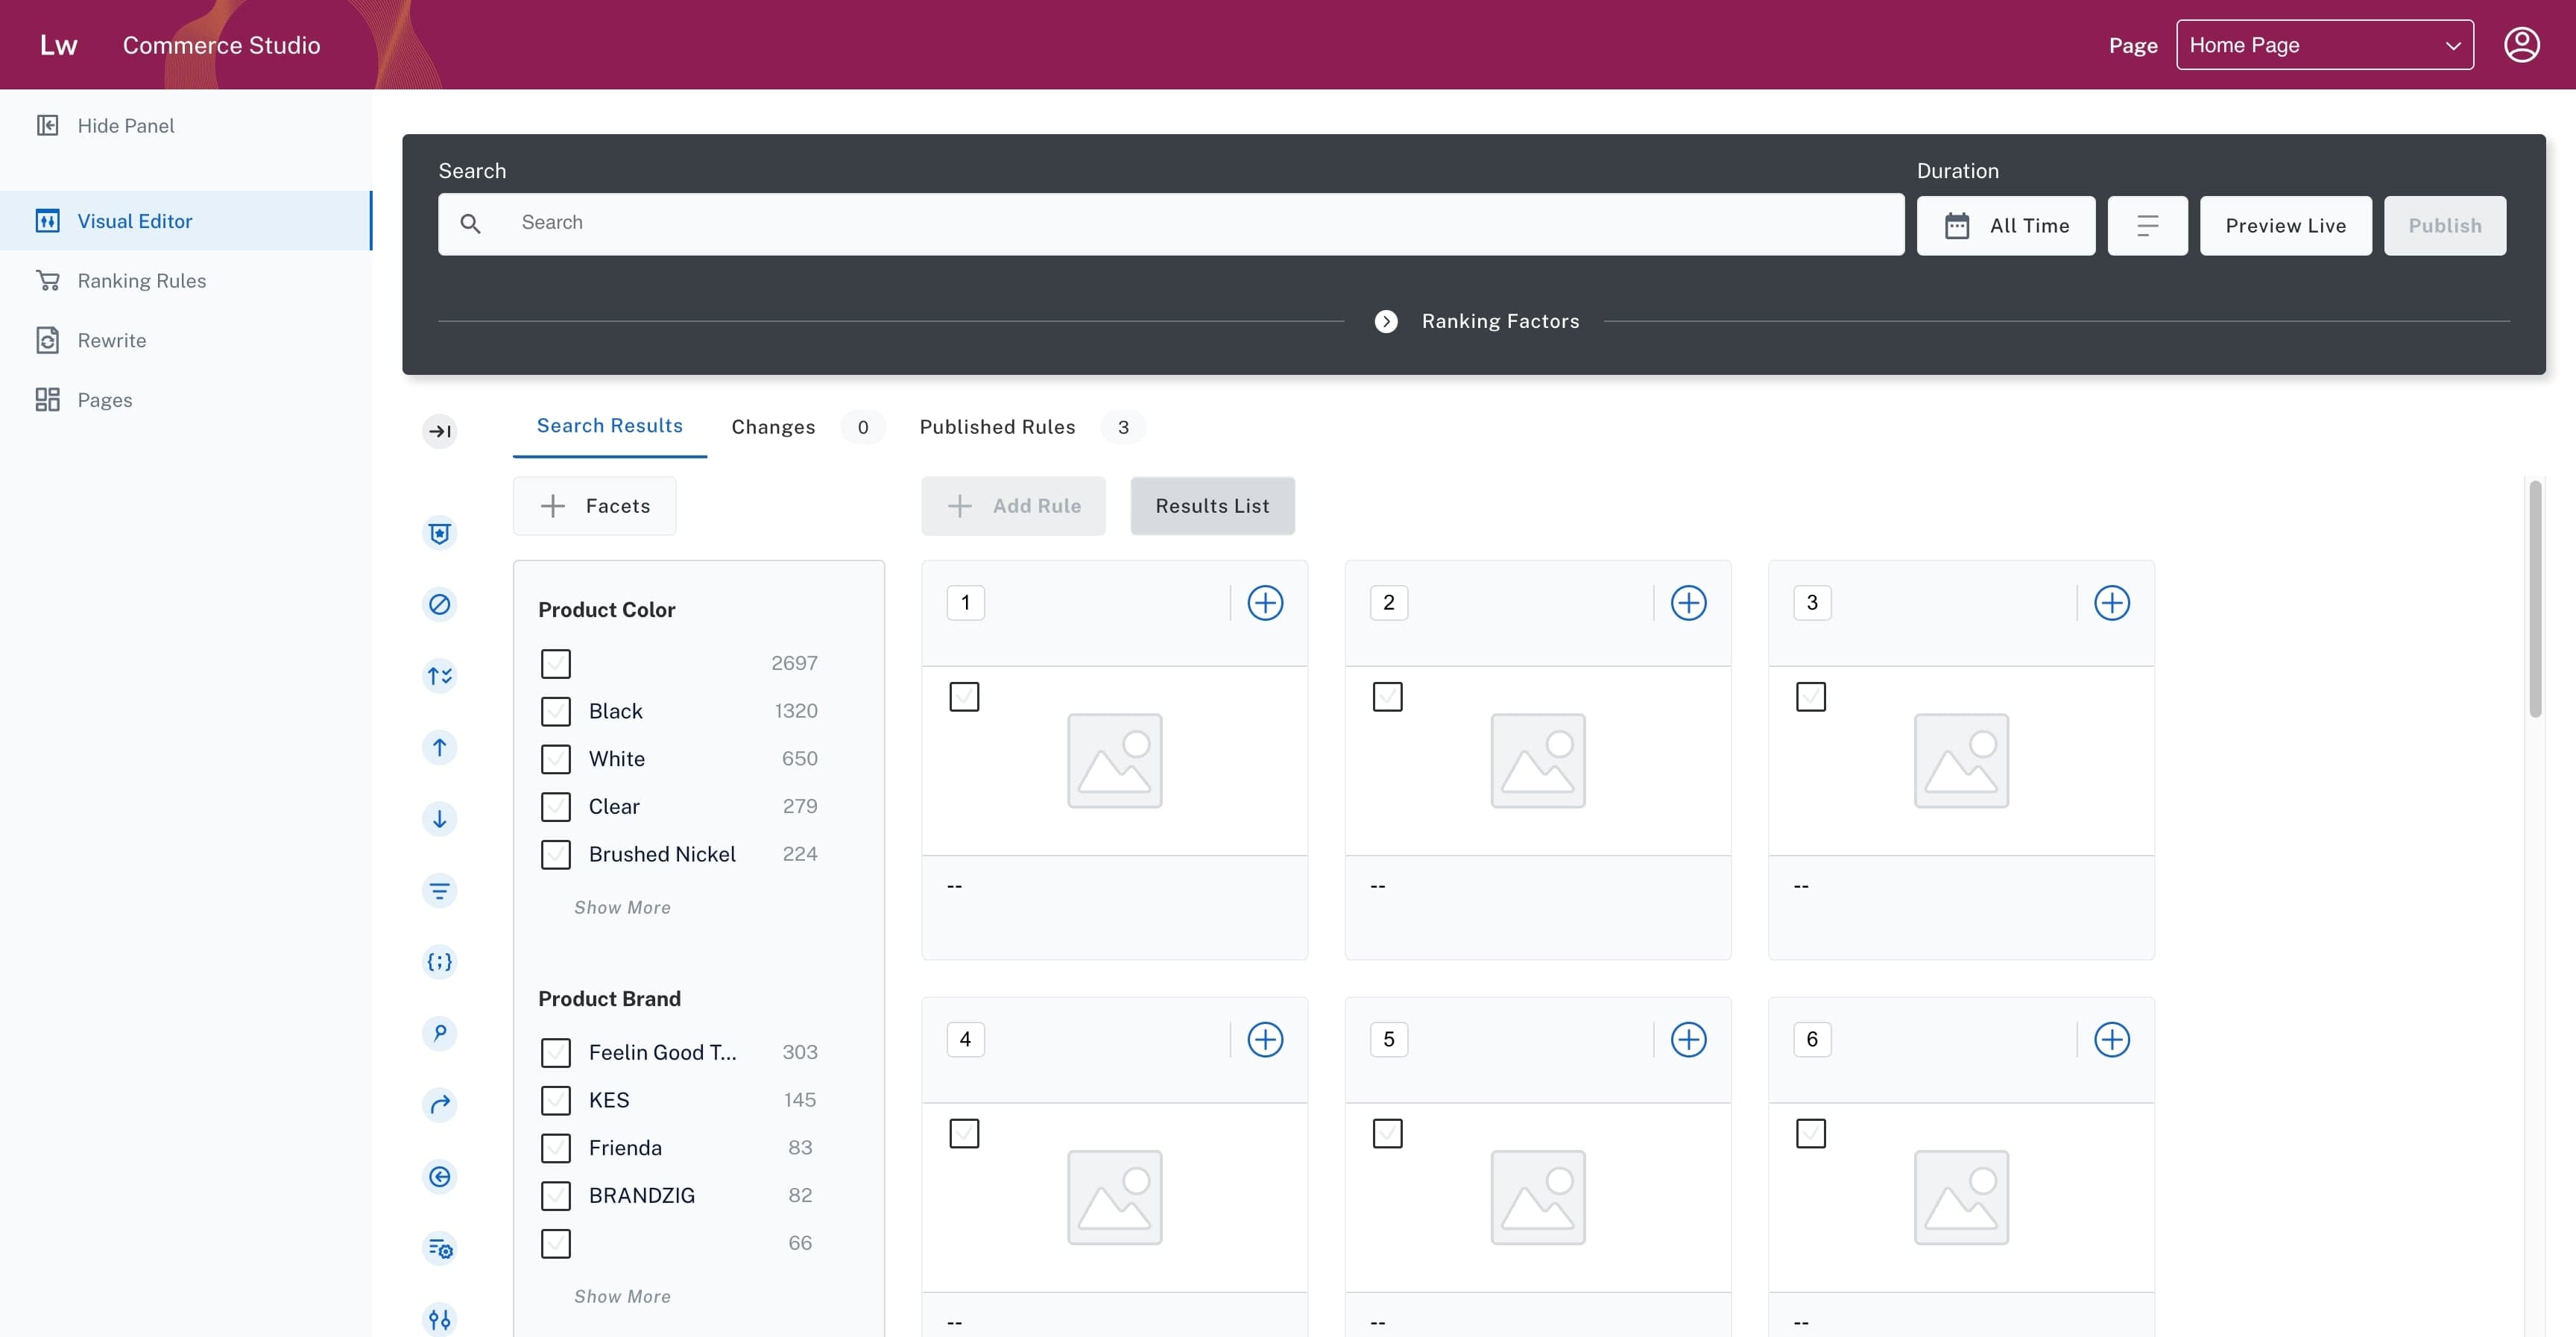Click the Results List button

1212,506
